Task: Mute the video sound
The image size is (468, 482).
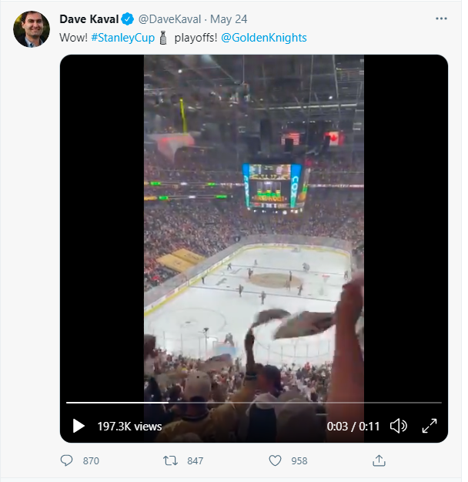Action: [x=398, y=426]
